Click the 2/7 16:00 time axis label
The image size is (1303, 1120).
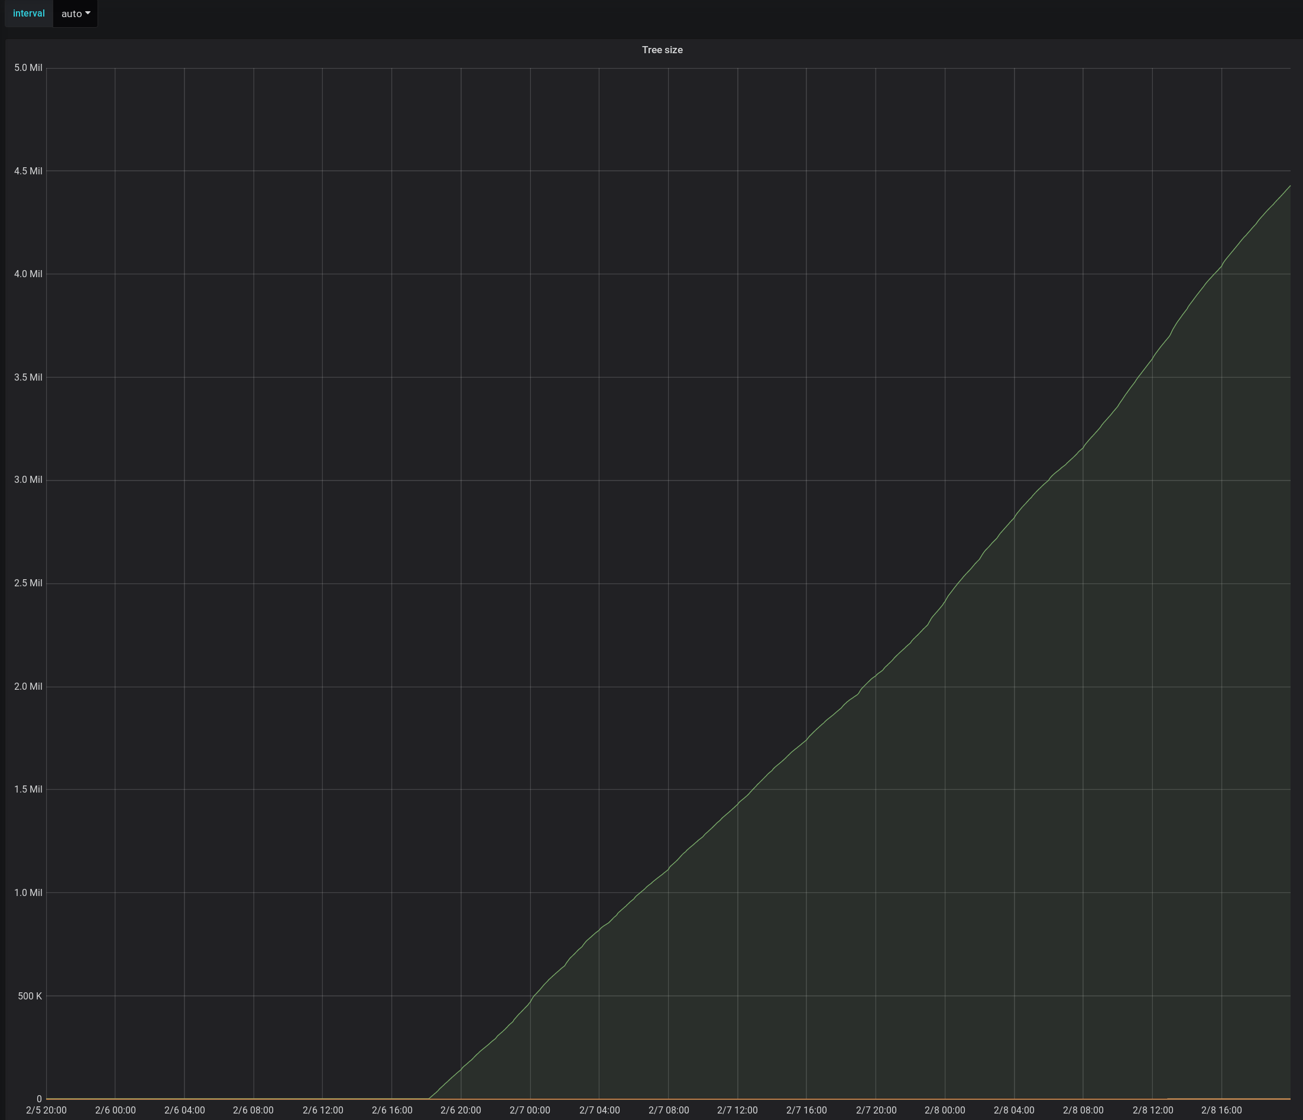pyautogui.click(x=806, y=1110)
